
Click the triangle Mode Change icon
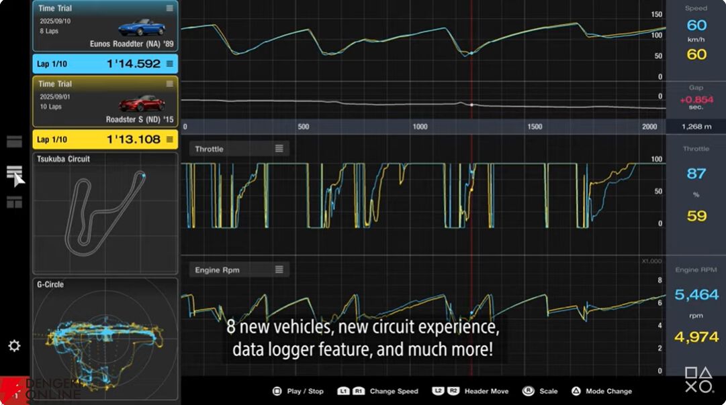576,391
